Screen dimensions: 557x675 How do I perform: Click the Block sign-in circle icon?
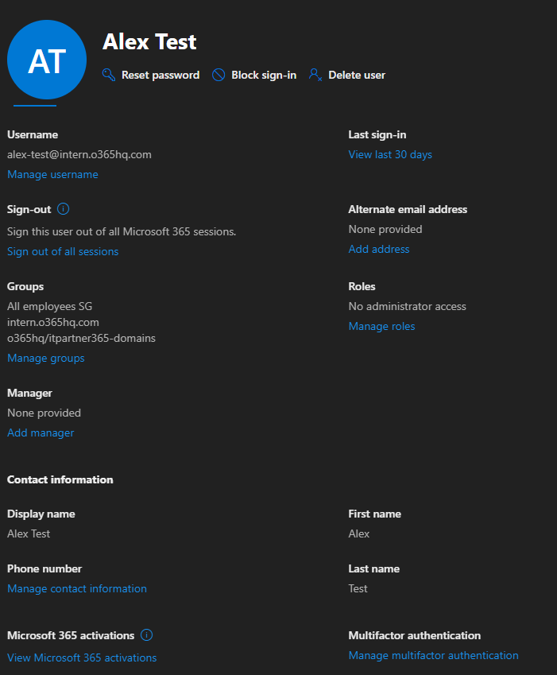click(x=219, y=75)
